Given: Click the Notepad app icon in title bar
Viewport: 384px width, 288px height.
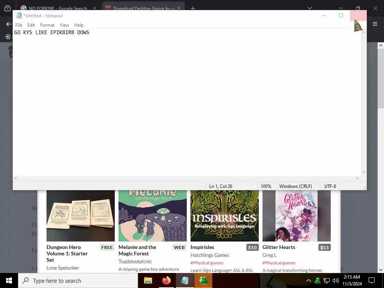Looking at the screenshot, I should point(19,15).
